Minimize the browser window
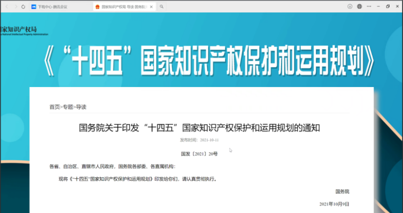This screenshot has height=213, width=403. [x=378, y=6]
